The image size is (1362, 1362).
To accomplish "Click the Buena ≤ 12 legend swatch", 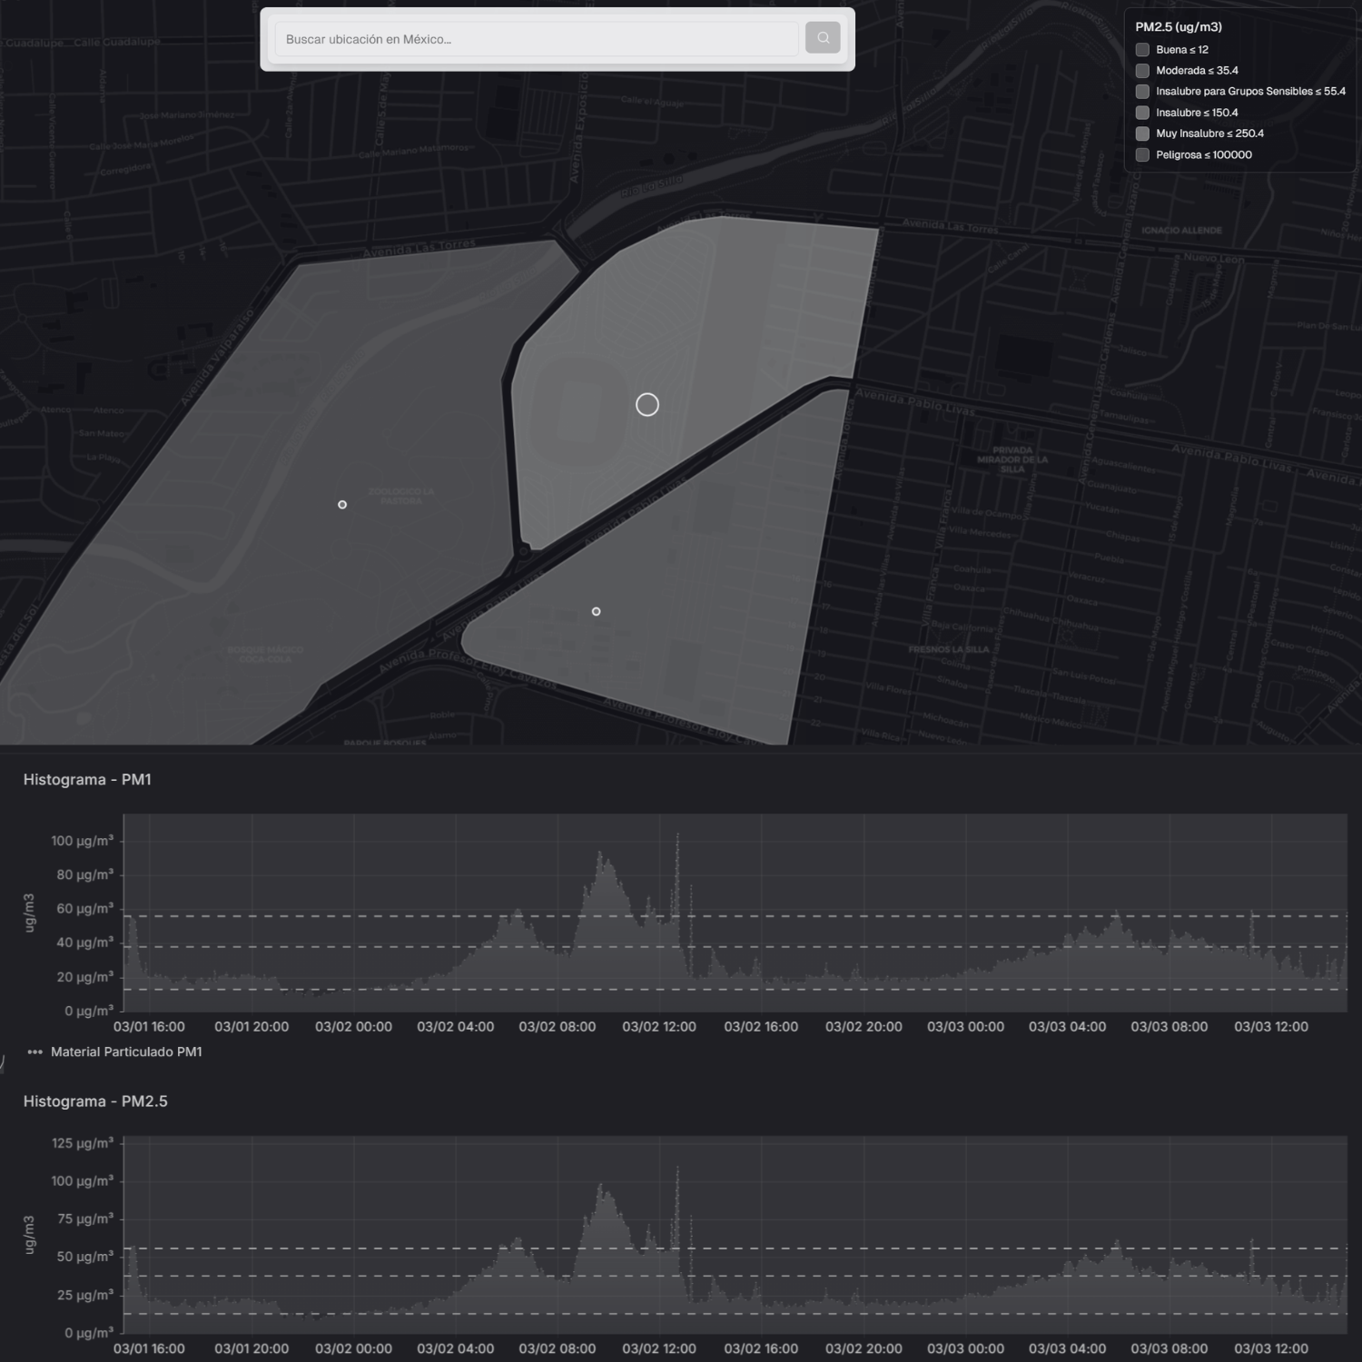I will click(x=1142, y=50).
